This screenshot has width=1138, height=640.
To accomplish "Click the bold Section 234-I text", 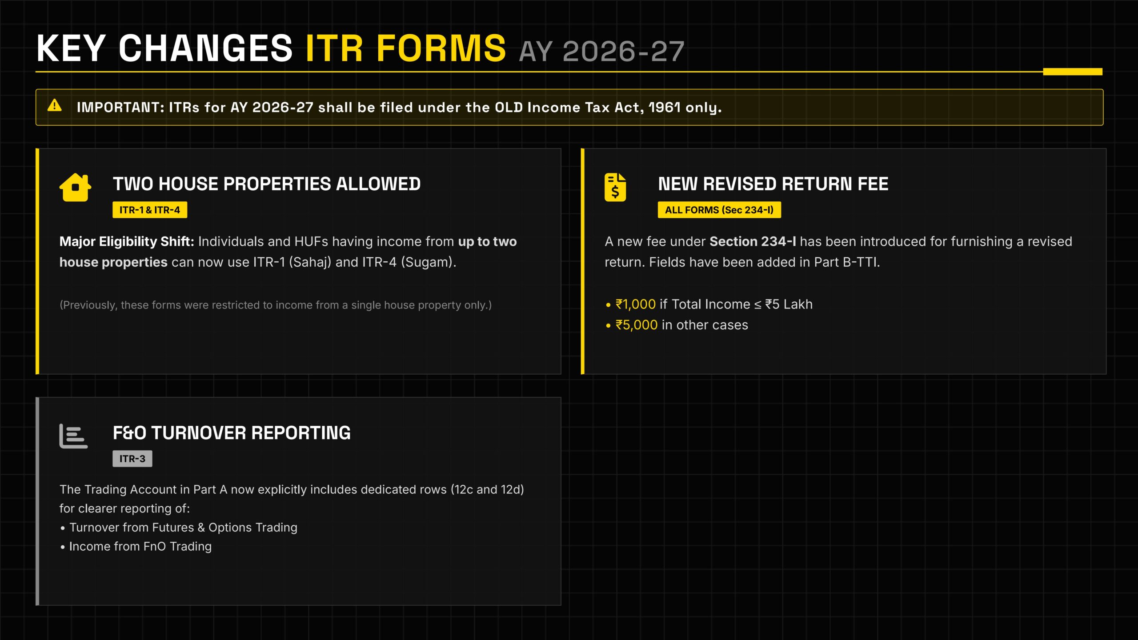I will click(x=753, y=241).
